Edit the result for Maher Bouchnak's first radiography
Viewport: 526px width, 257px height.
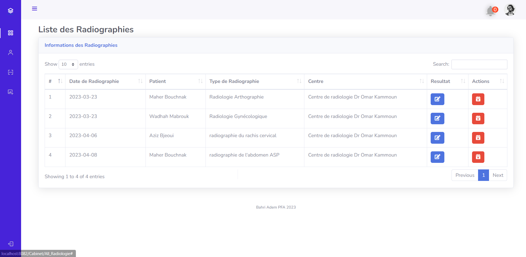click(x=437, y=99)
